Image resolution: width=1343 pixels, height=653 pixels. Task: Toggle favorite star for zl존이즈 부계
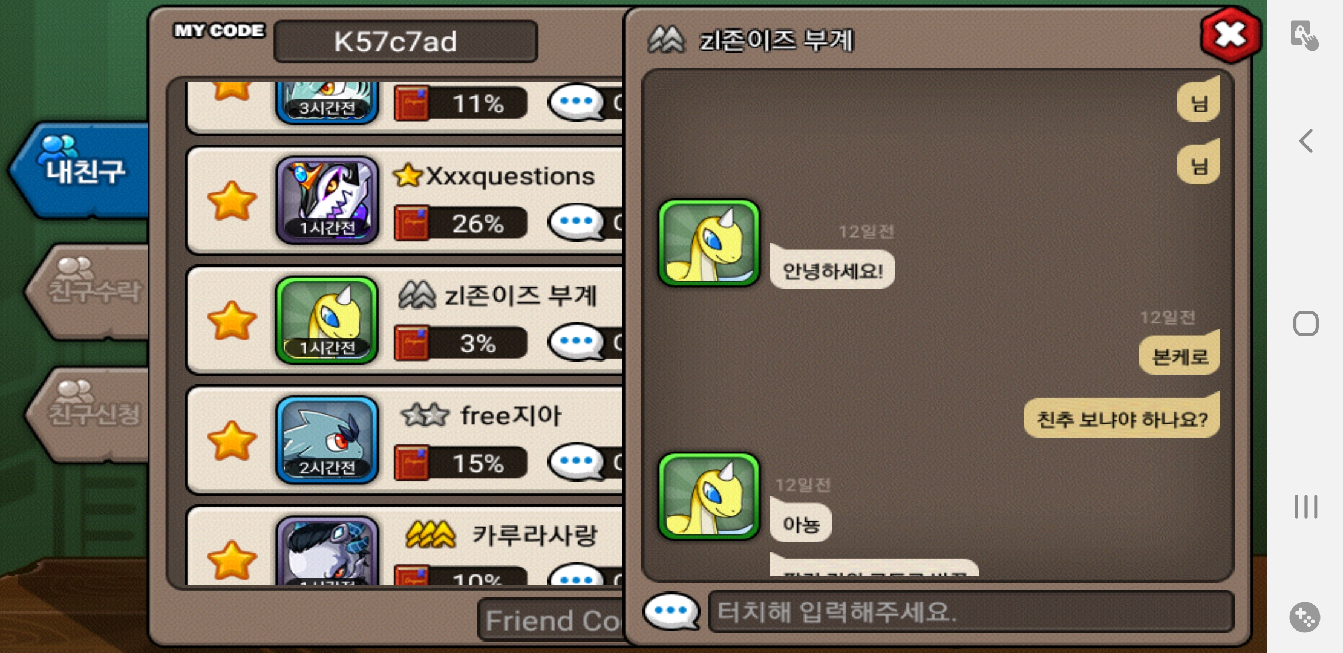click(x=232, y=320)
